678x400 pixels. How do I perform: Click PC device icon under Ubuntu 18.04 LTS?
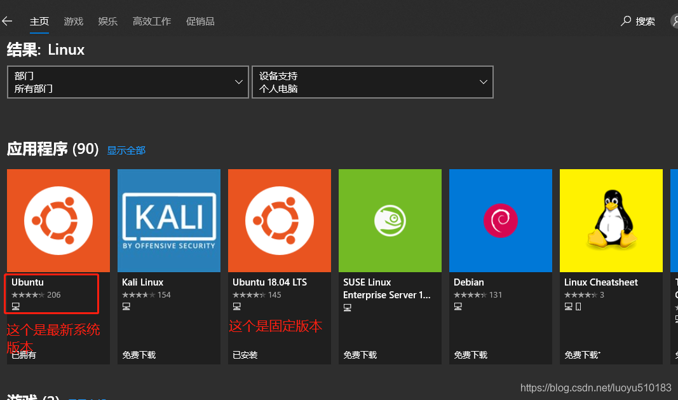click(x=237, y=307)
